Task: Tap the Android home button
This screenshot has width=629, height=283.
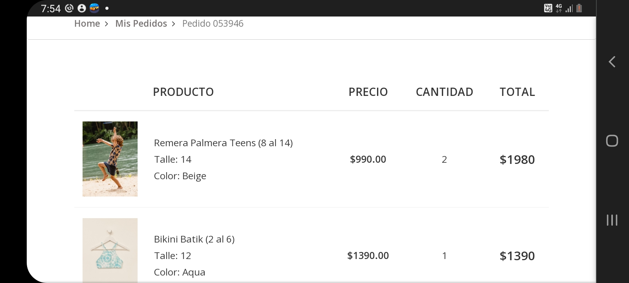Action: [612, 141]
